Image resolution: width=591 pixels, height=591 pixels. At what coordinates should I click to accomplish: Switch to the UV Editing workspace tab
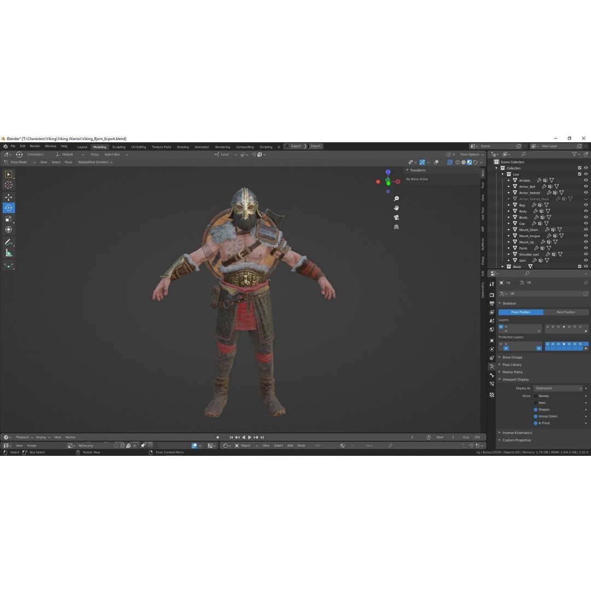pos(138,147)
